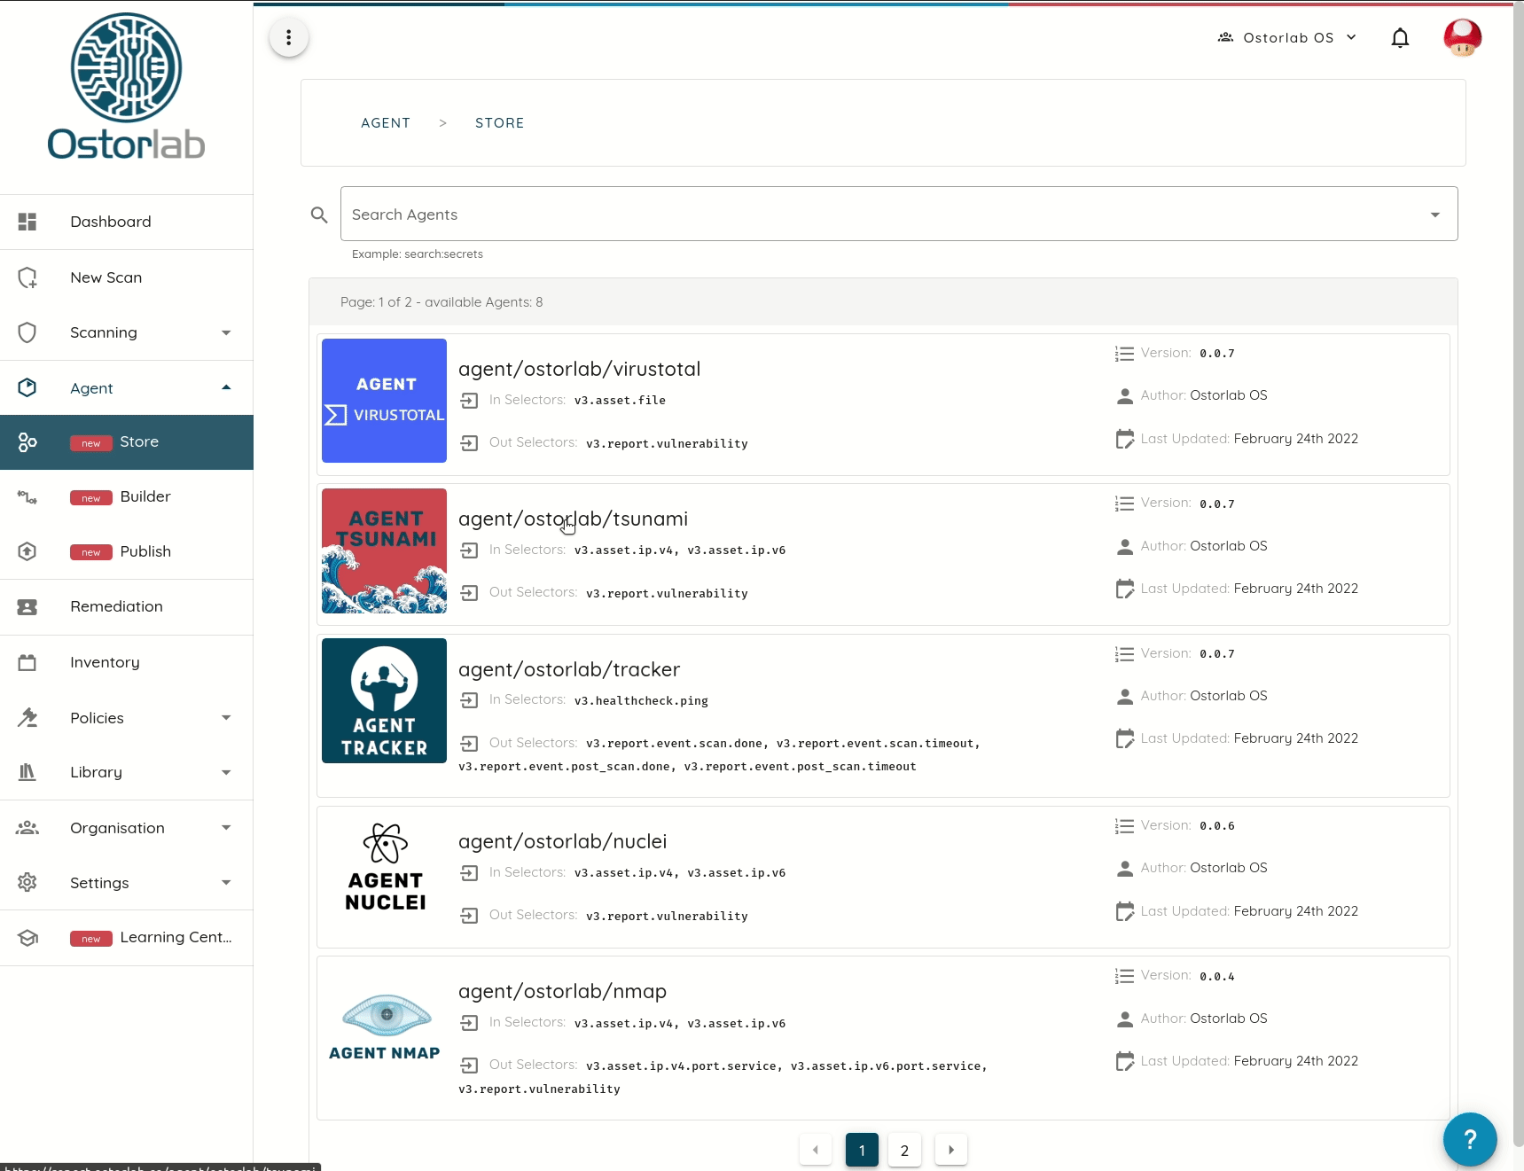Open agent/ostorlab/tsunami title link

tap(573, 519)
